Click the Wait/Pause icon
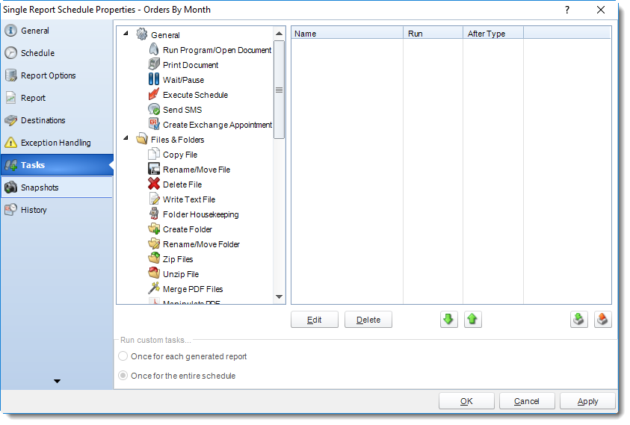Viewport: 630px width, 425px height. (154, 79)
